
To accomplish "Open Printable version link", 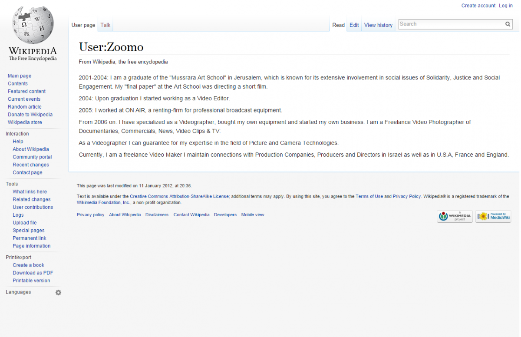I will pyautogui.click(x=31, y=281).
